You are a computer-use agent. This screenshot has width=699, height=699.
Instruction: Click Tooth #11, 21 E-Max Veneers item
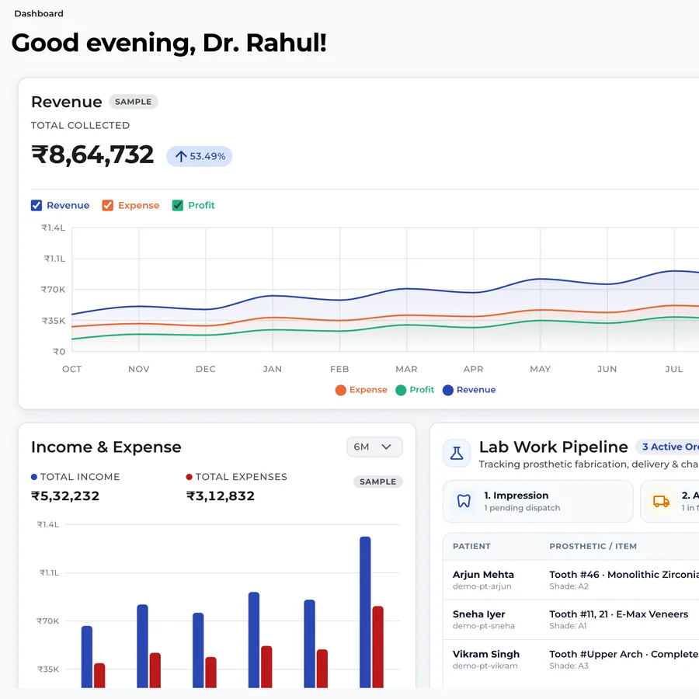619,614
